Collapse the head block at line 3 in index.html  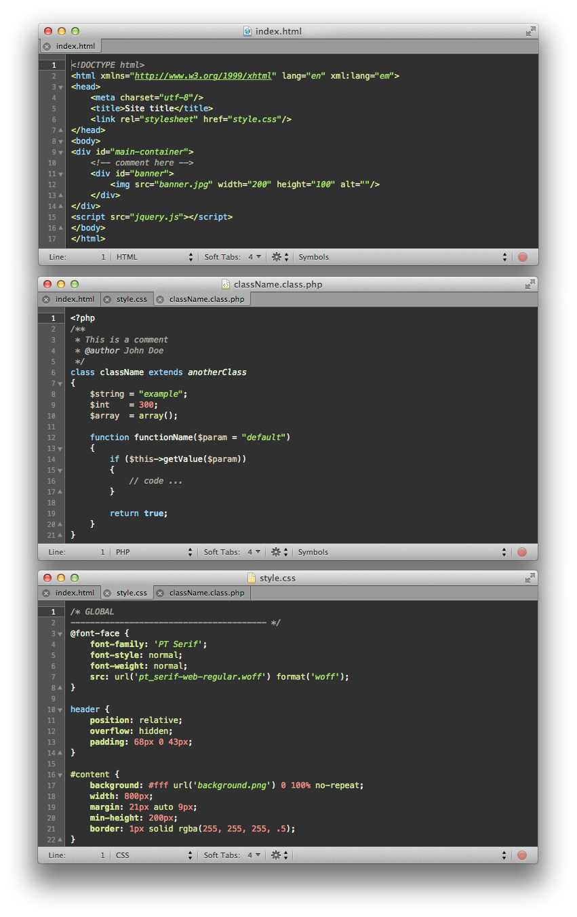pos(61,87)
